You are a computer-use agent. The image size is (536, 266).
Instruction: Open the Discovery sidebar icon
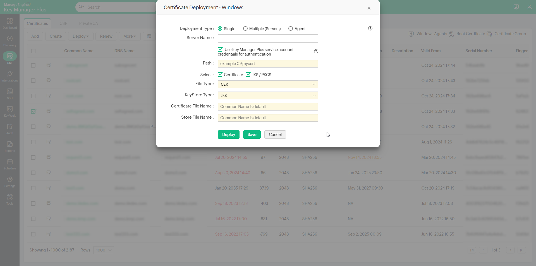tap(10, 39)
